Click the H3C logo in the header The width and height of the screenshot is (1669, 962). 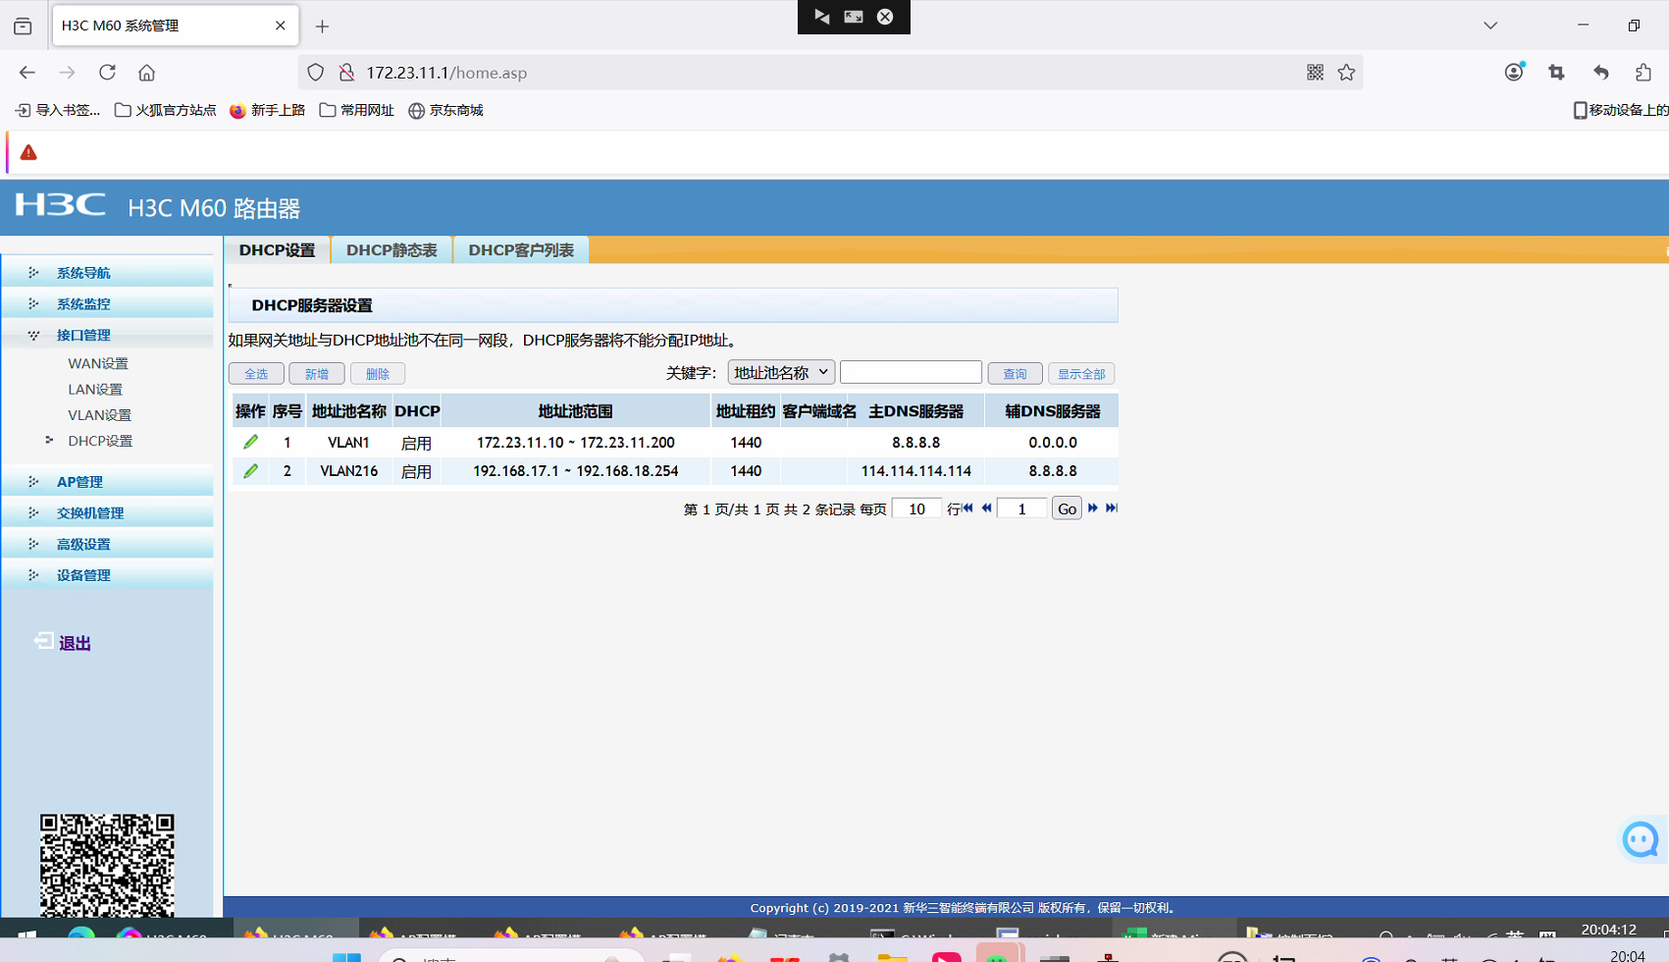[x=61, y=205]
